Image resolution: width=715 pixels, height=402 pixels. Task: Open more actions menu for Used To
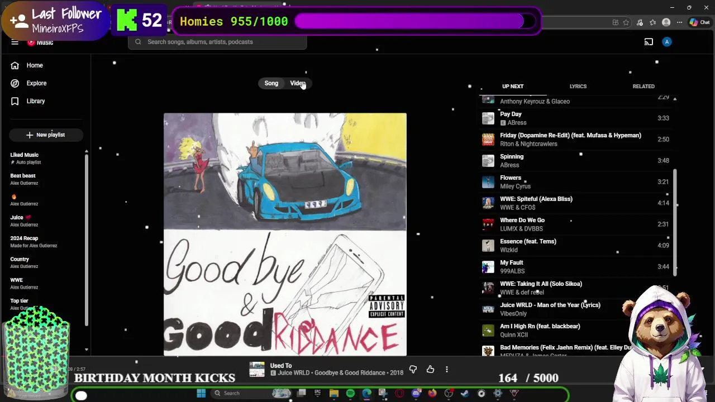tap(447, 369)
